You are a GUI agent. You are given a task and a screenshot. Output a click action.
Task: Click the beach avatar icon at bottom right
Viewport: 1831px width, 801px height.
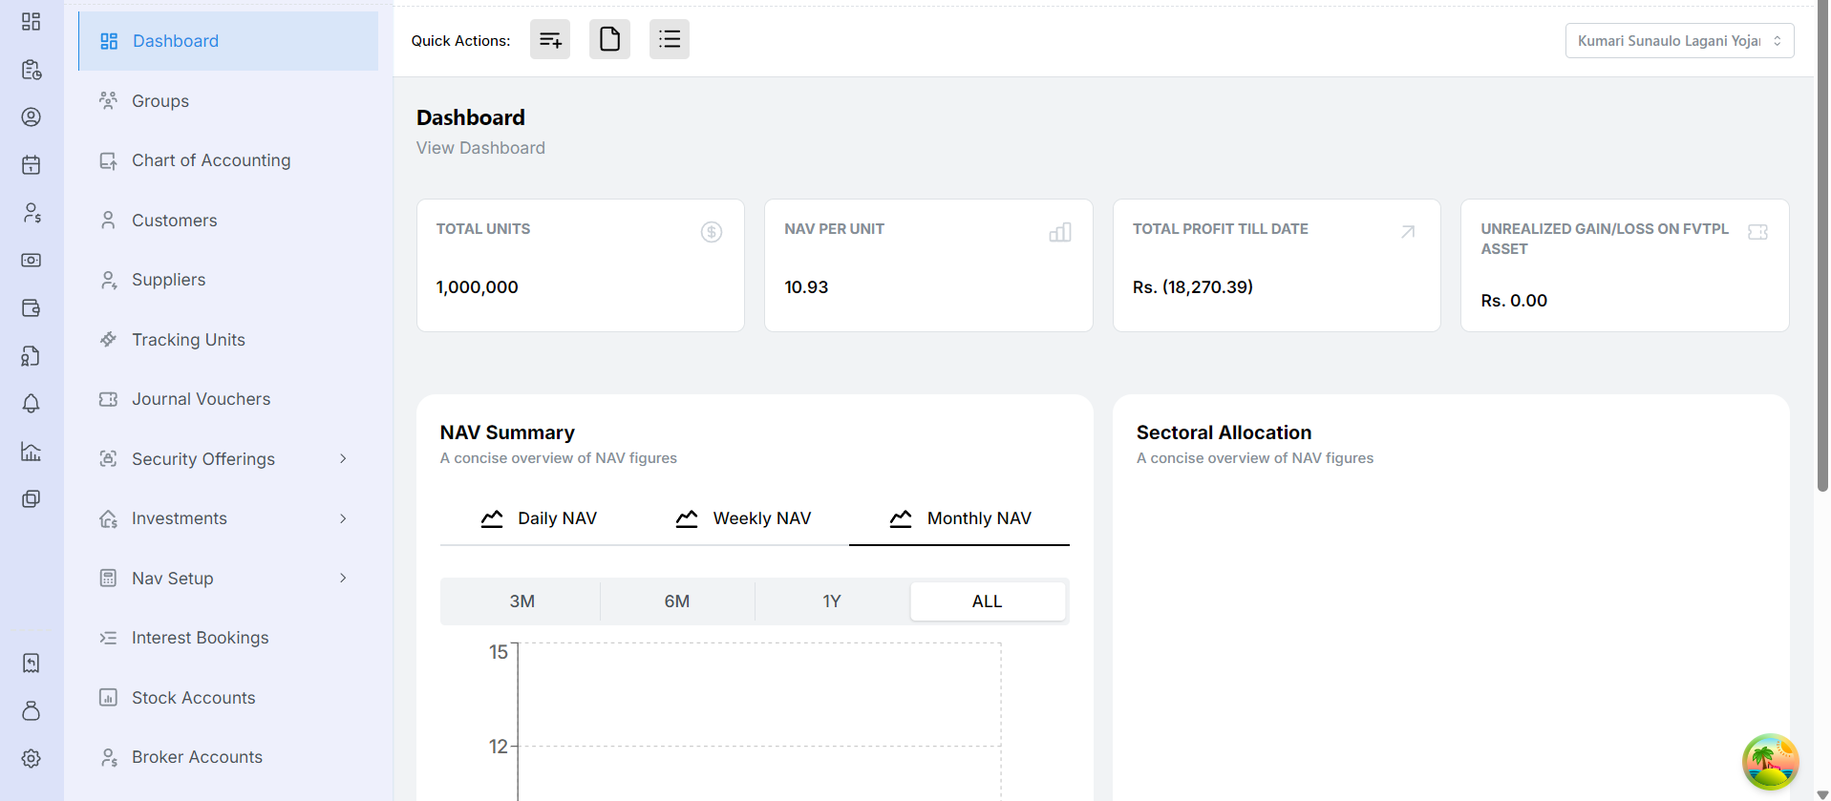[x=1770, y=762]
